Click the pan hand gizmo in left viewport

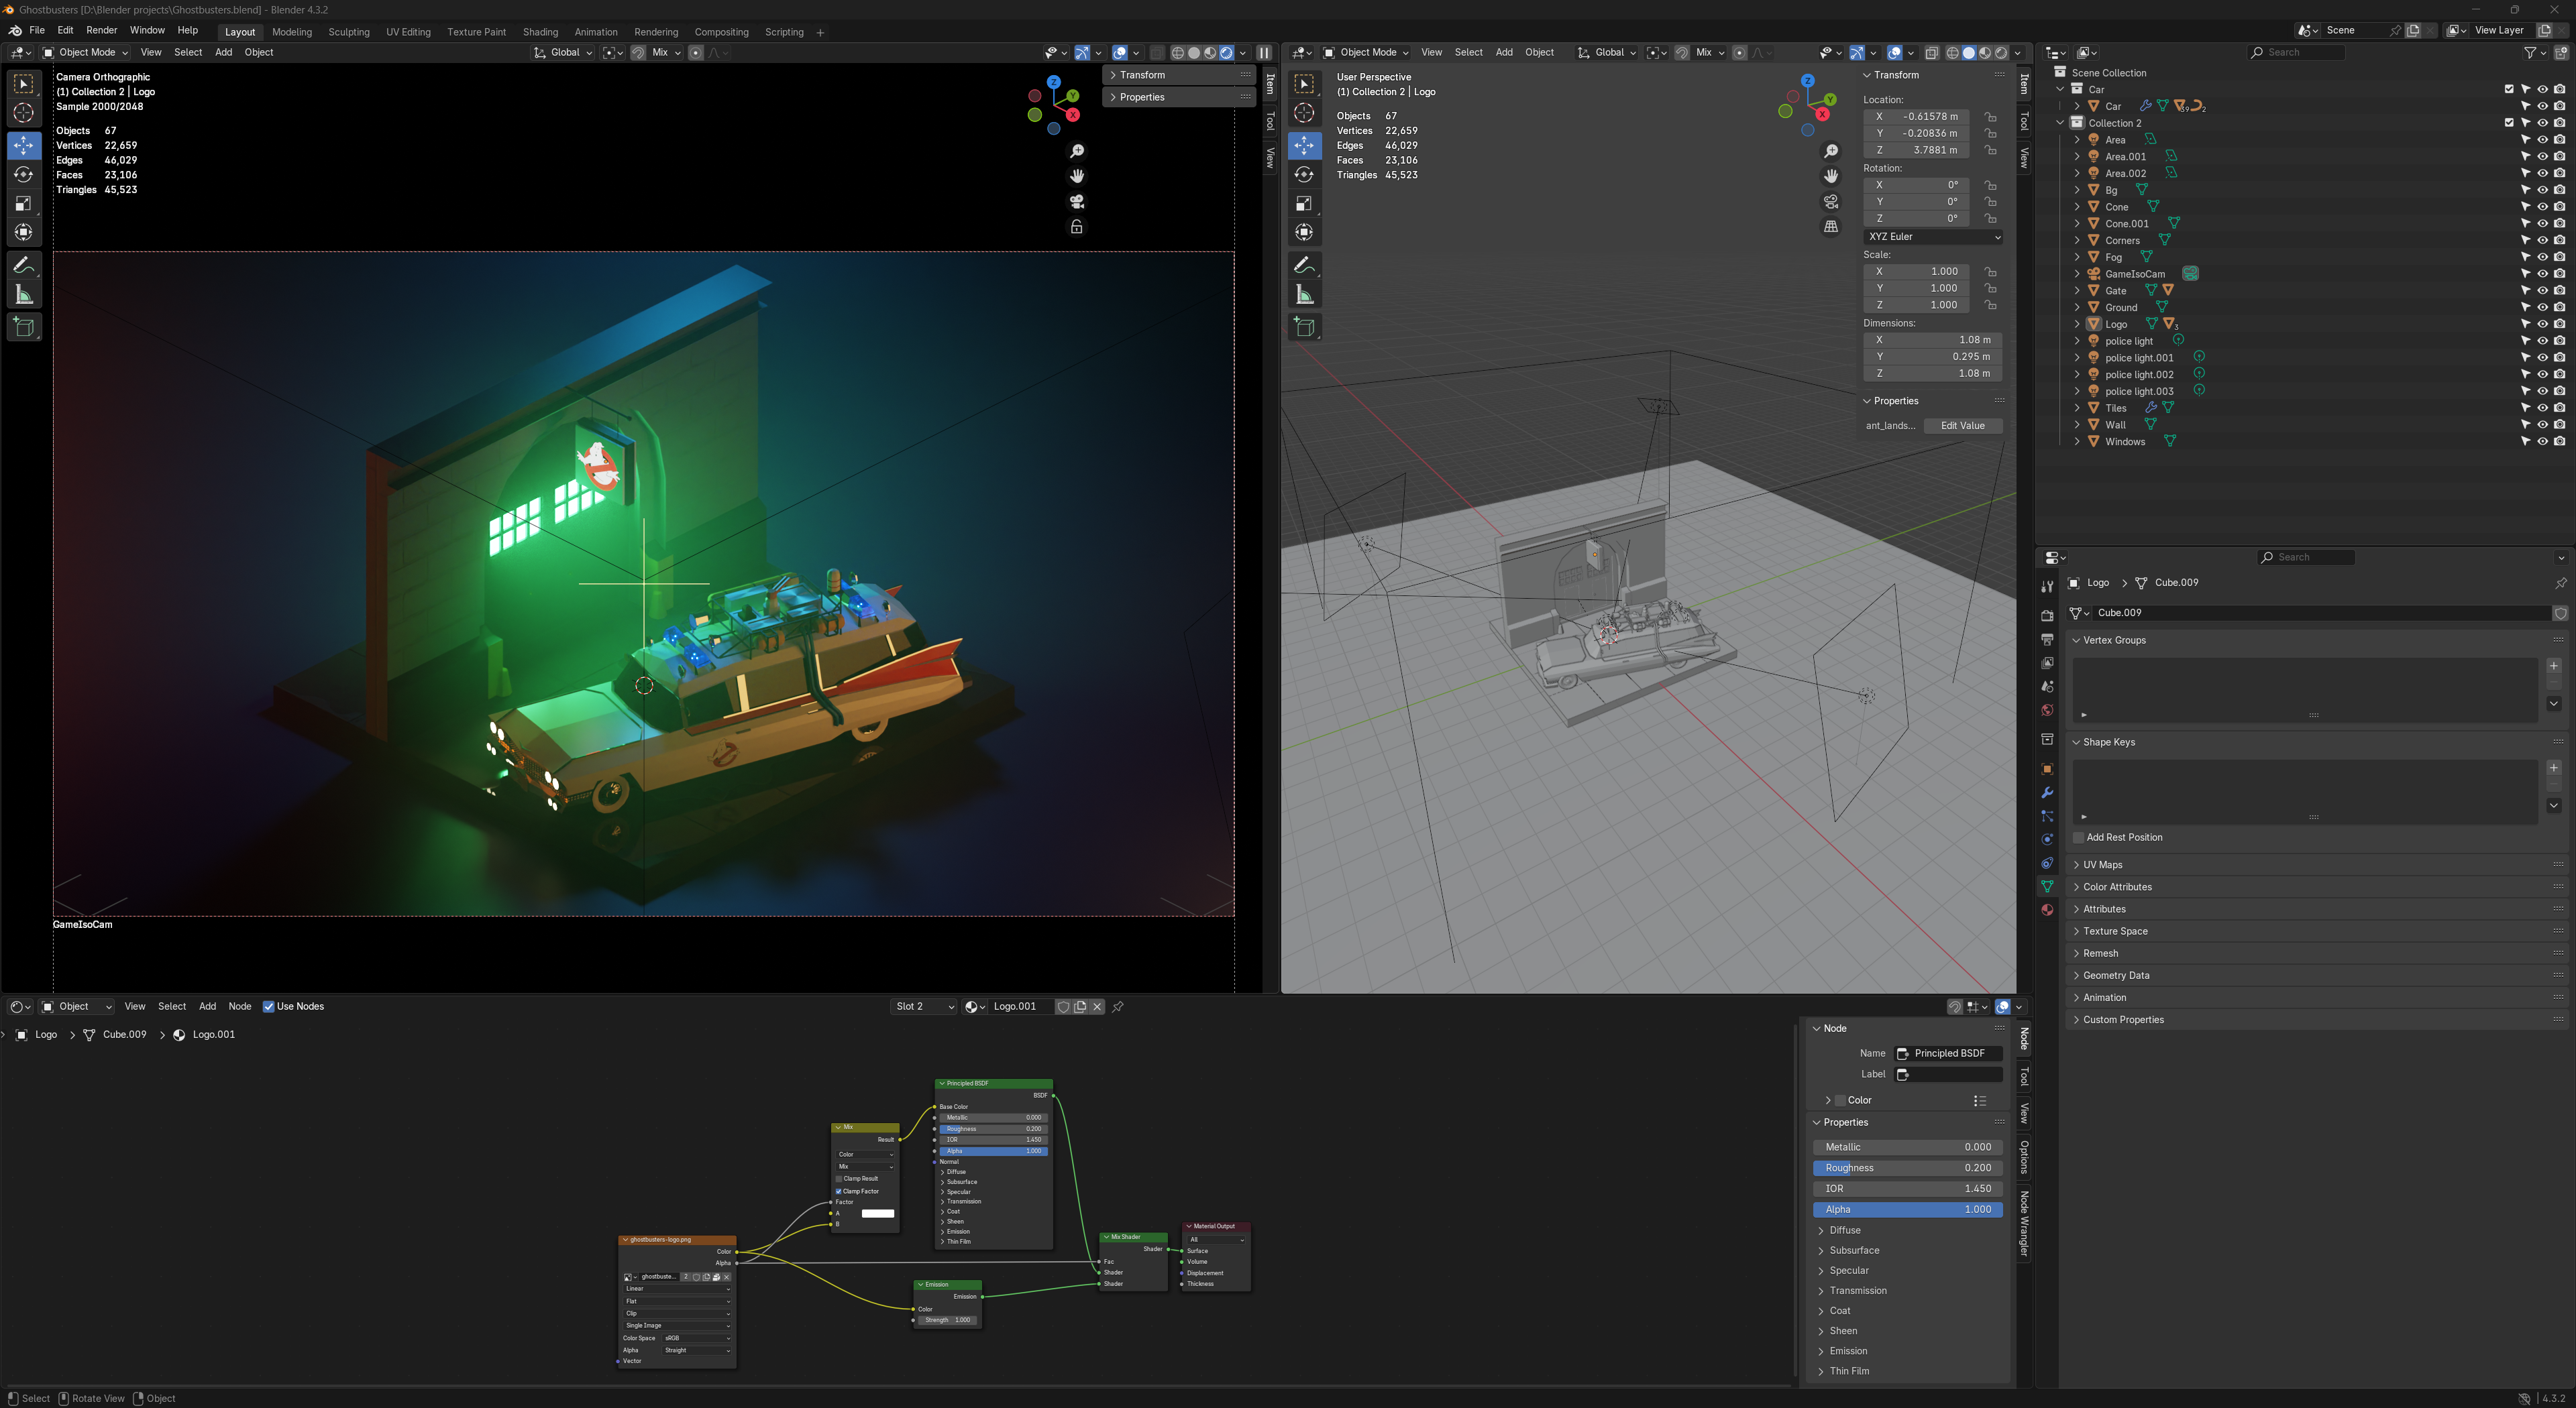tap(1077, 176)
